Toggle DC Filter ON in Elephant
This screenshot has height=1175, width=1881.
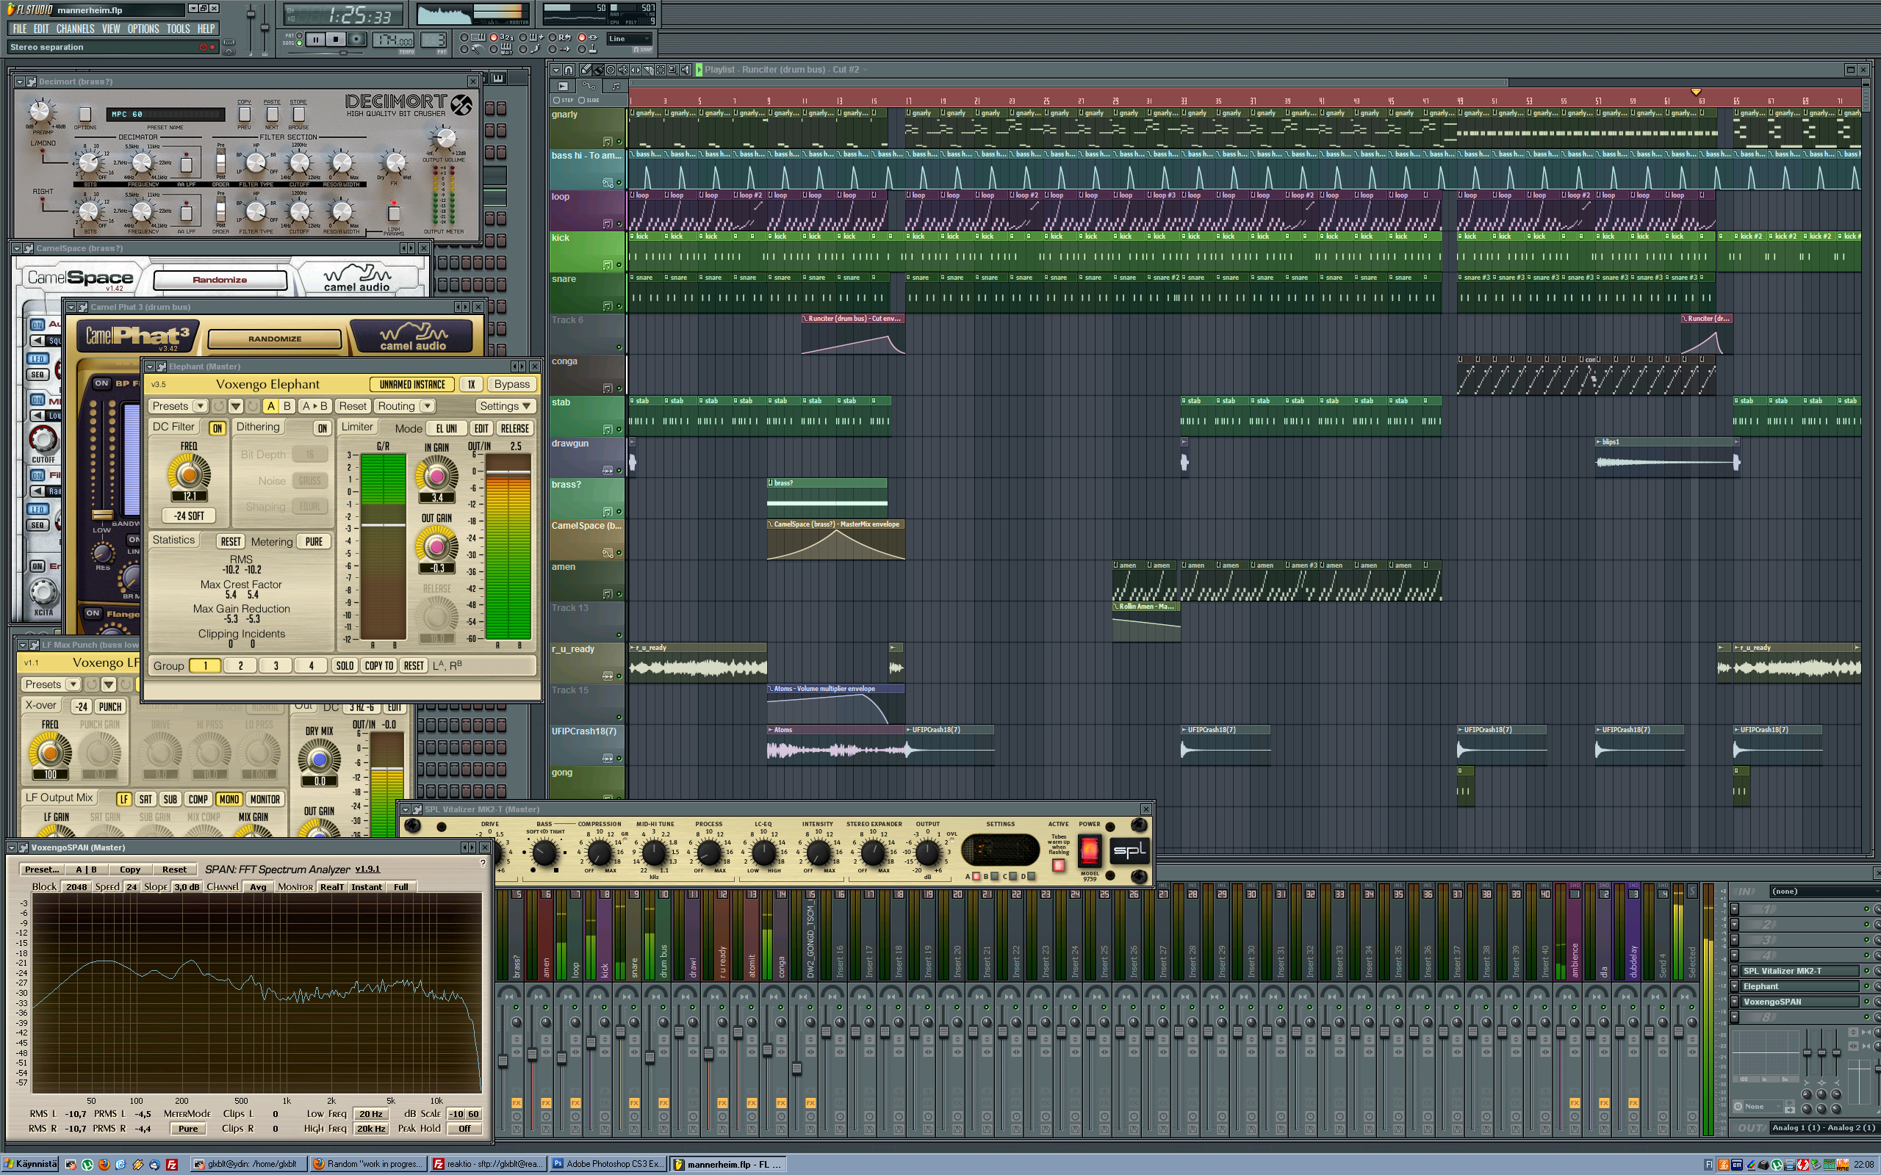pos(217,427)
